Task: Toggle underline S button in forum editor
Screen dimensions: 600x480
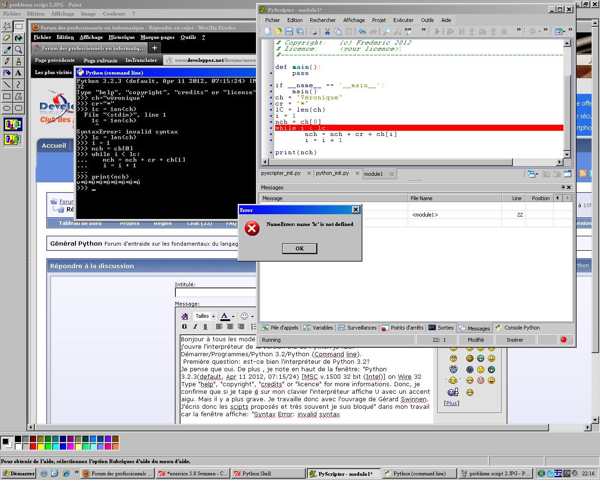Action: (205, 327)
